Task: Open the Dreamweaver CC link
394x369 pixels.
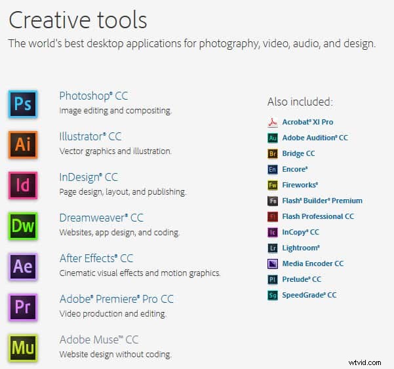Action: point(101,218)
